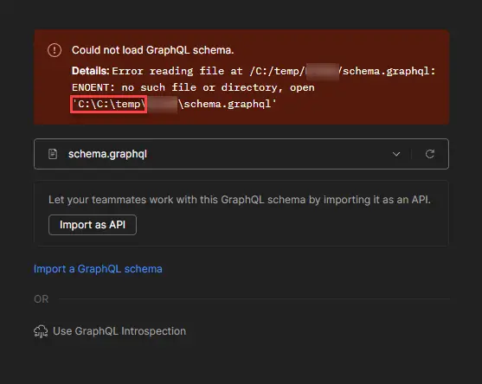Click the cloud introspection icon
This screenshot has width=482, height=384.
coord(41,331)
